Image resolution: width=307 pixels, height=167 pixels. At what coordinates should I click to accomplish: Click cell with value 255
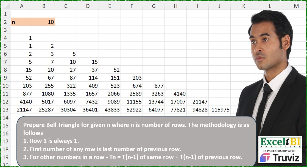(44, 85)
